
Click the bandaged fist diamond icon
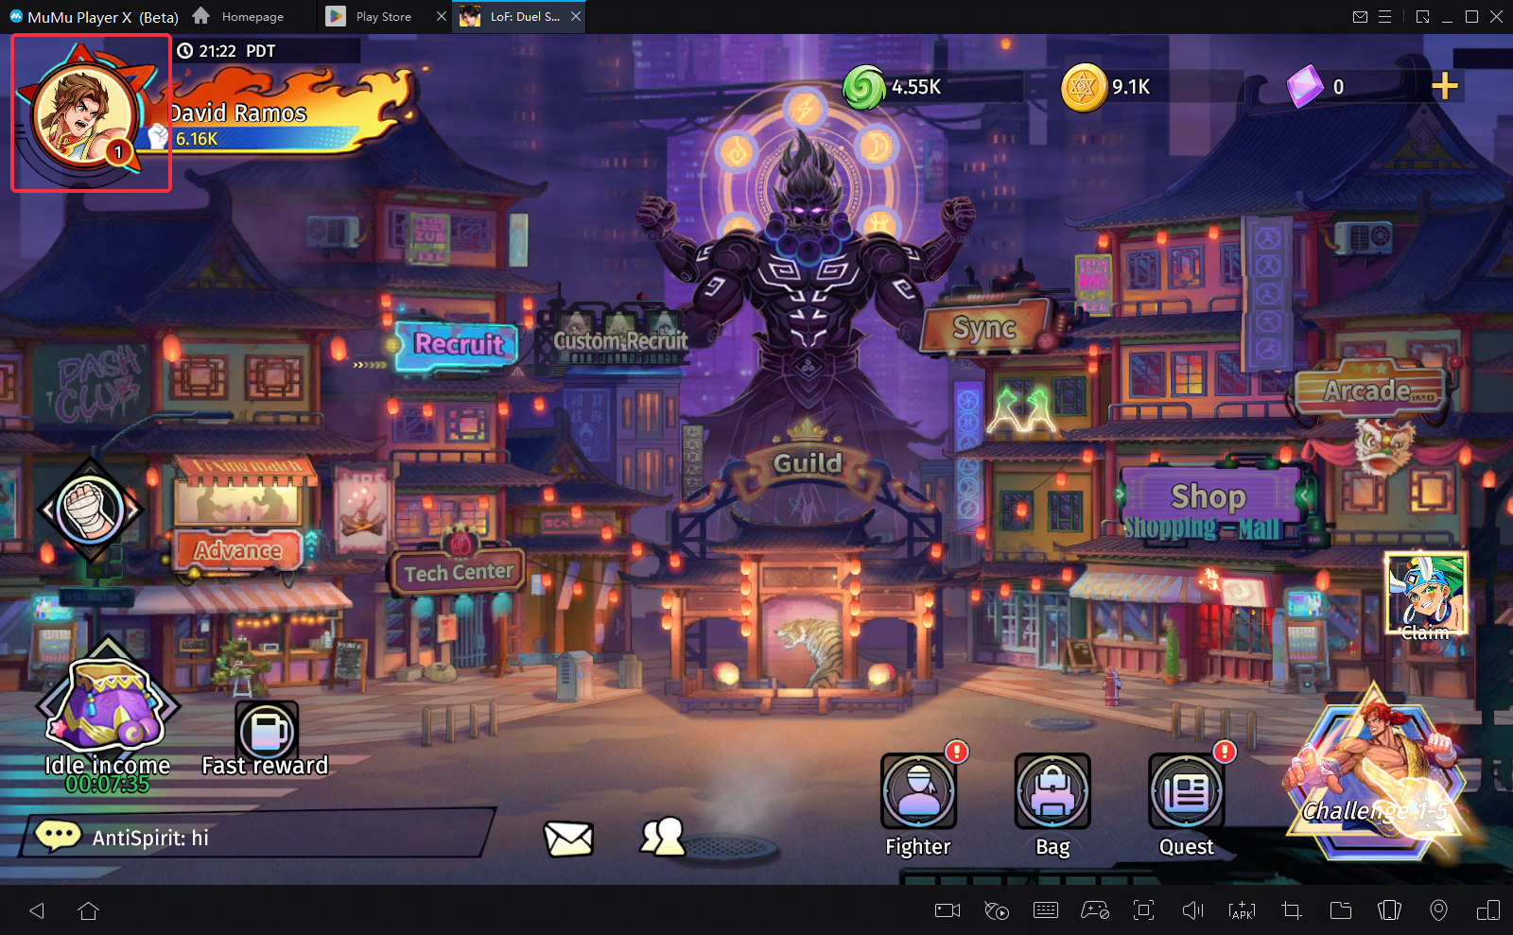pyautogui.click(x=91, y=509)
